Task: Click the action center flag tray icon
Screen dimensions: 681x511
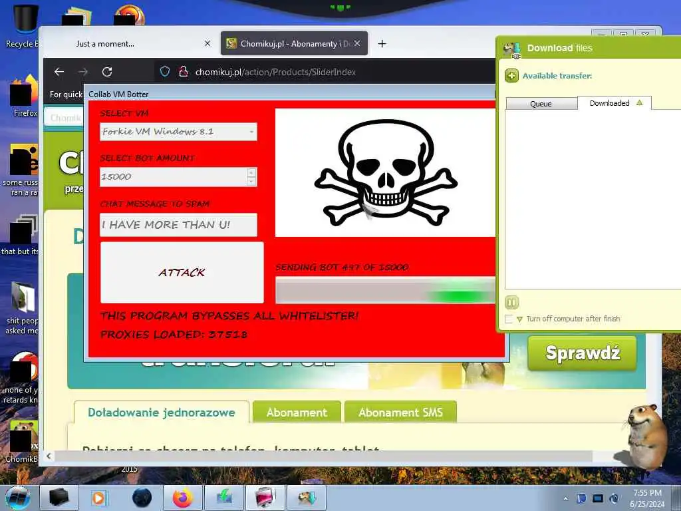Action: click(581, 498)
